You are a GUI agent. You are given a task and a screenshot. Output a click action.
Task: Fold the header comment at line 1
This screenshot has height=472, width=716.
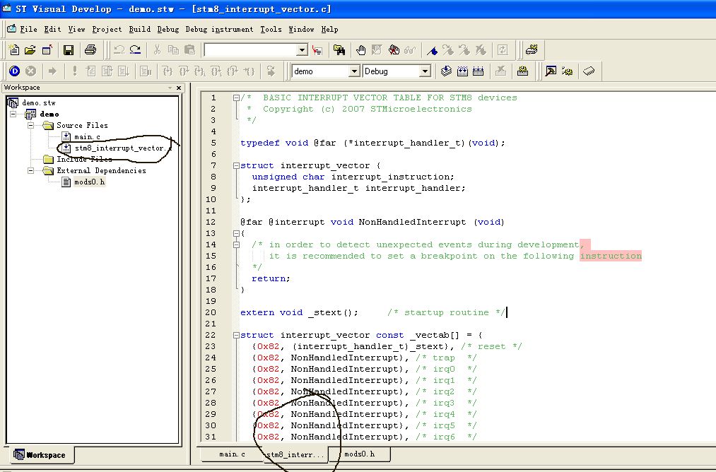(236, 98)
